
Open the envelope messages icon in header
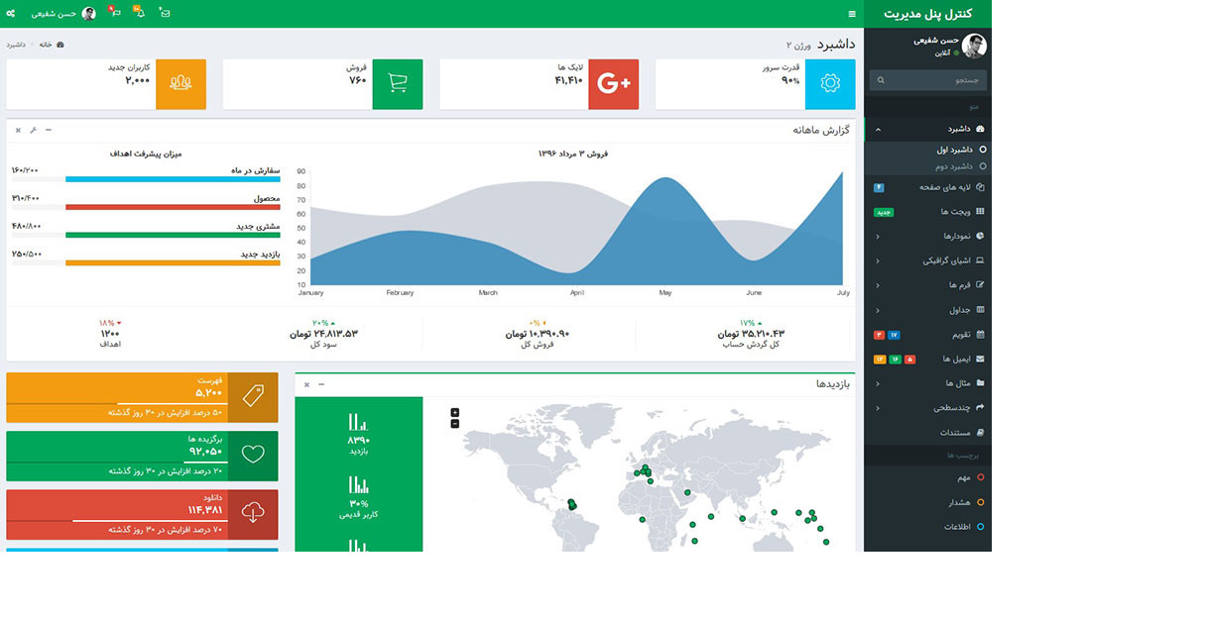pyautogui.click(x=165, y=13)
